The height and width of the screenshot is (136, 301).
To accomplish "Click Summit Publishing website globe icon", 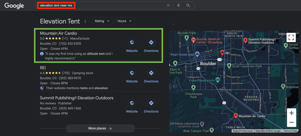I will tap(132, 103).
